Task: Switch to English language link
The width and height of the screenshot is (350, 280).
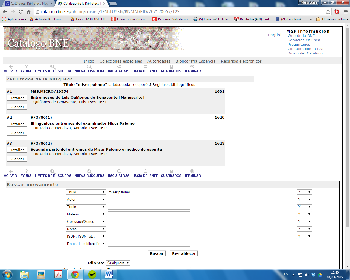Action: [x=275, y=35]
